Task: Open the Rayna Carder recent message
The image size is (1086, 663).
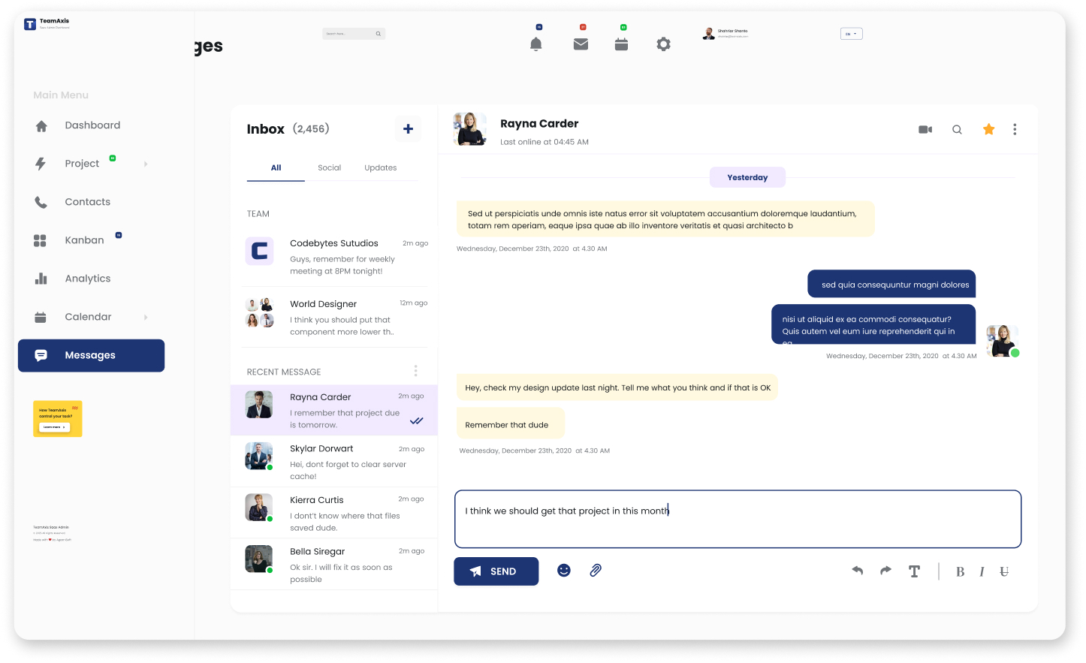Action: click(334, 410)
